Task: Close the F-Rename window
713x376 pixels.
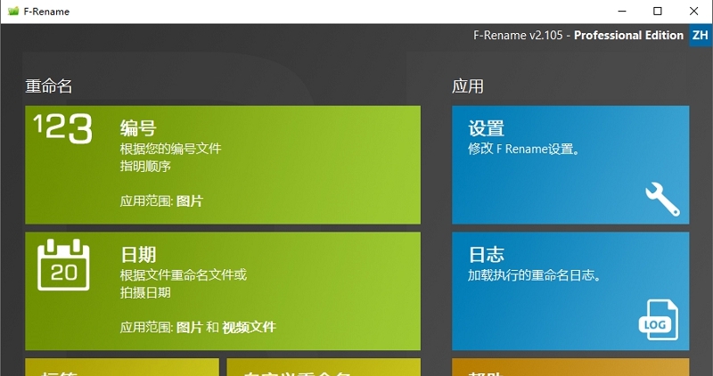Action: 694,12
